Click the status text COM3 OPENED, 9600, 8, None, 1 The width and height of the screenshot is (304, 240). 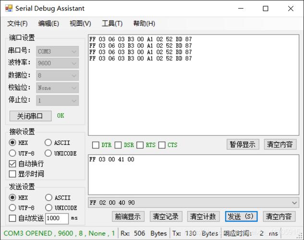point(59,233)
